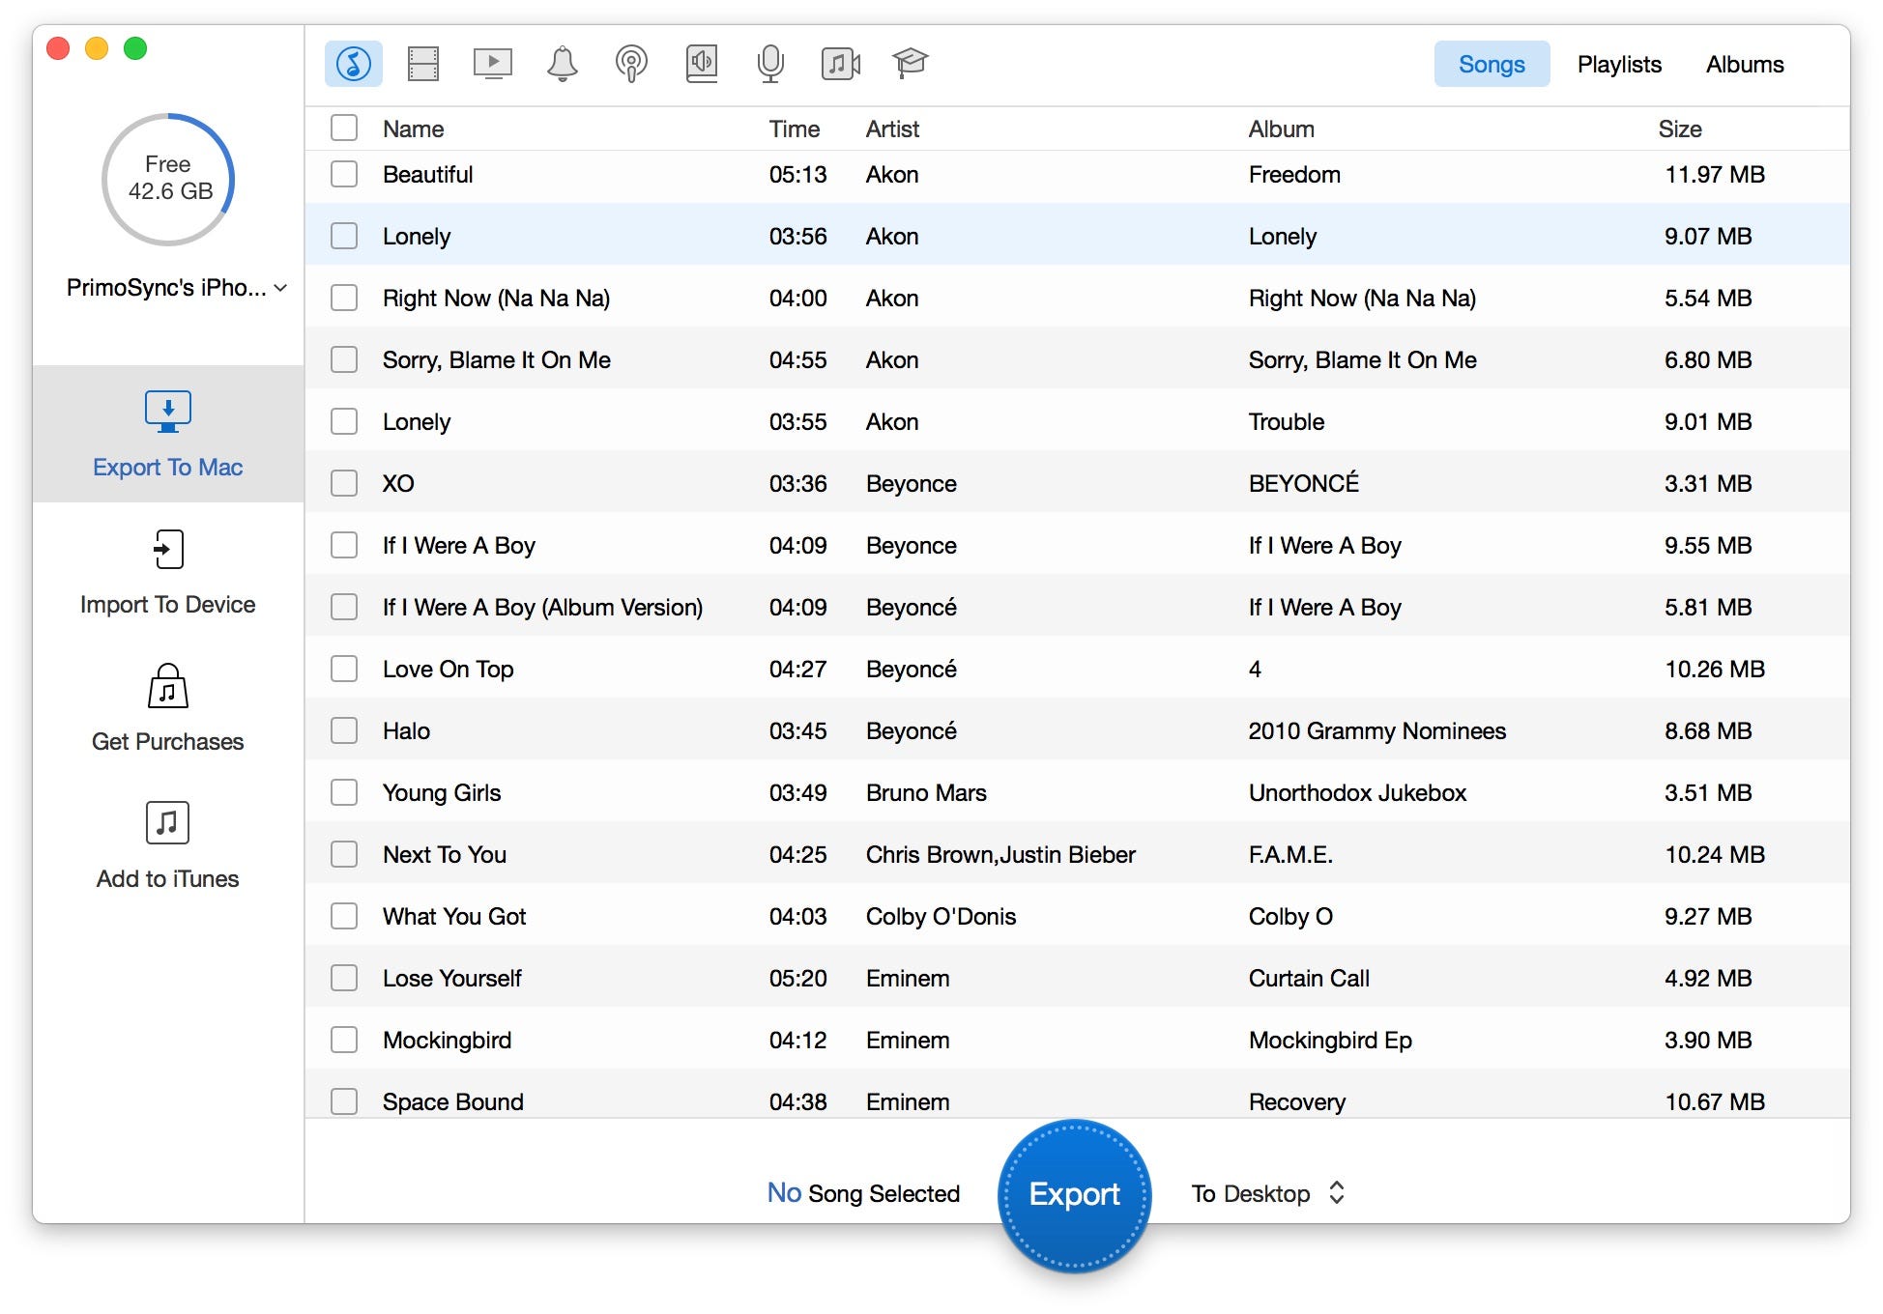Select the Ringtones bell icon
Viewport: 1883px width, 1314px height.
[562, 64]
